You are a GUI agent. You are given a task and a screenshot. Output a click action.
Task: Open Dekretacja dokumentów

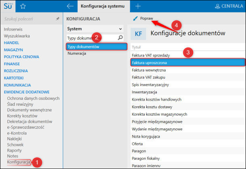point(29,122)
